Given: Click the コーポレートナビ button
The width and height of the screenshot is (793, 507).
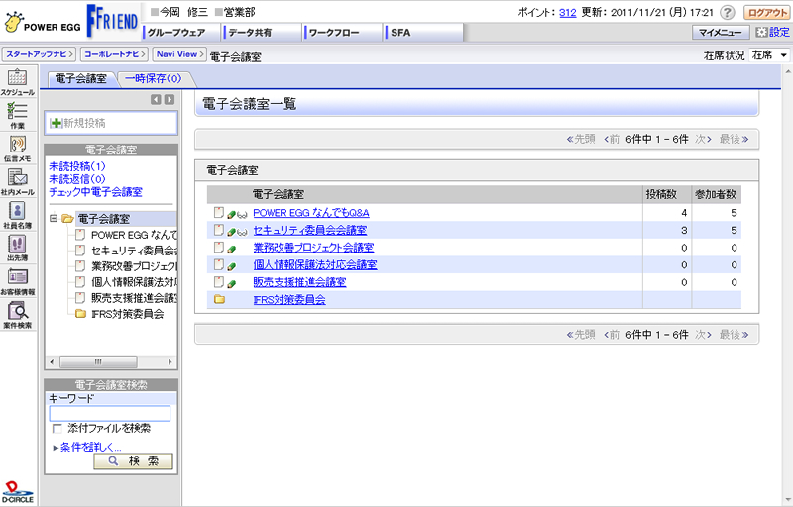Looking at the screenshot, I should (115, 54).
